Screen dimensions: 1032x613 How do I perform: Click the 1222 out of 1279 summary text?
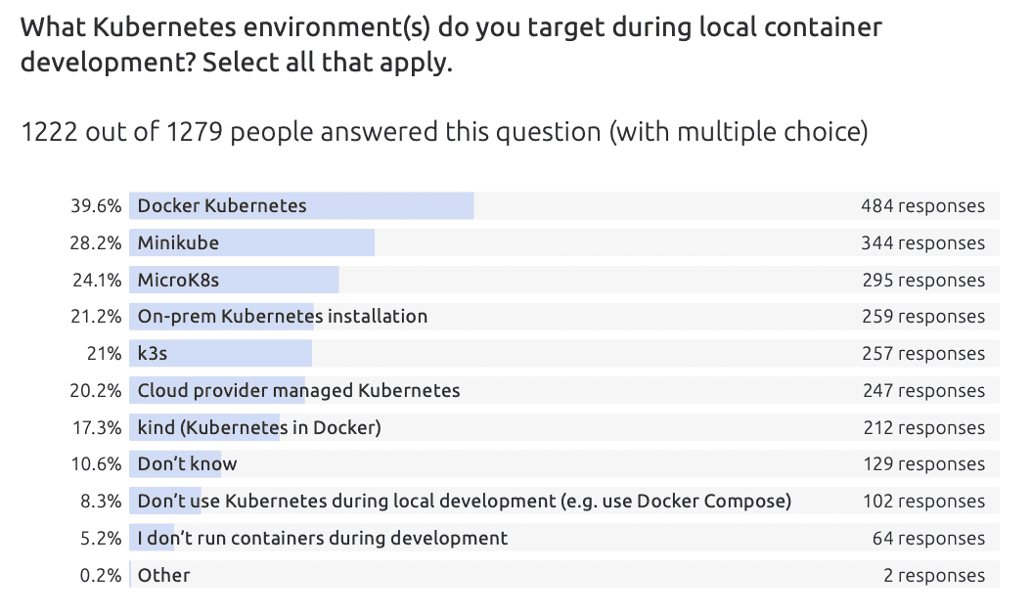tap(444, 132)
